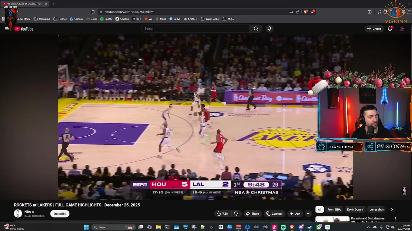Image resolution: width=412 pixels, height=231 pixels.
Task: Open the Want To Buy bookmarks folder
Action: 210,19
